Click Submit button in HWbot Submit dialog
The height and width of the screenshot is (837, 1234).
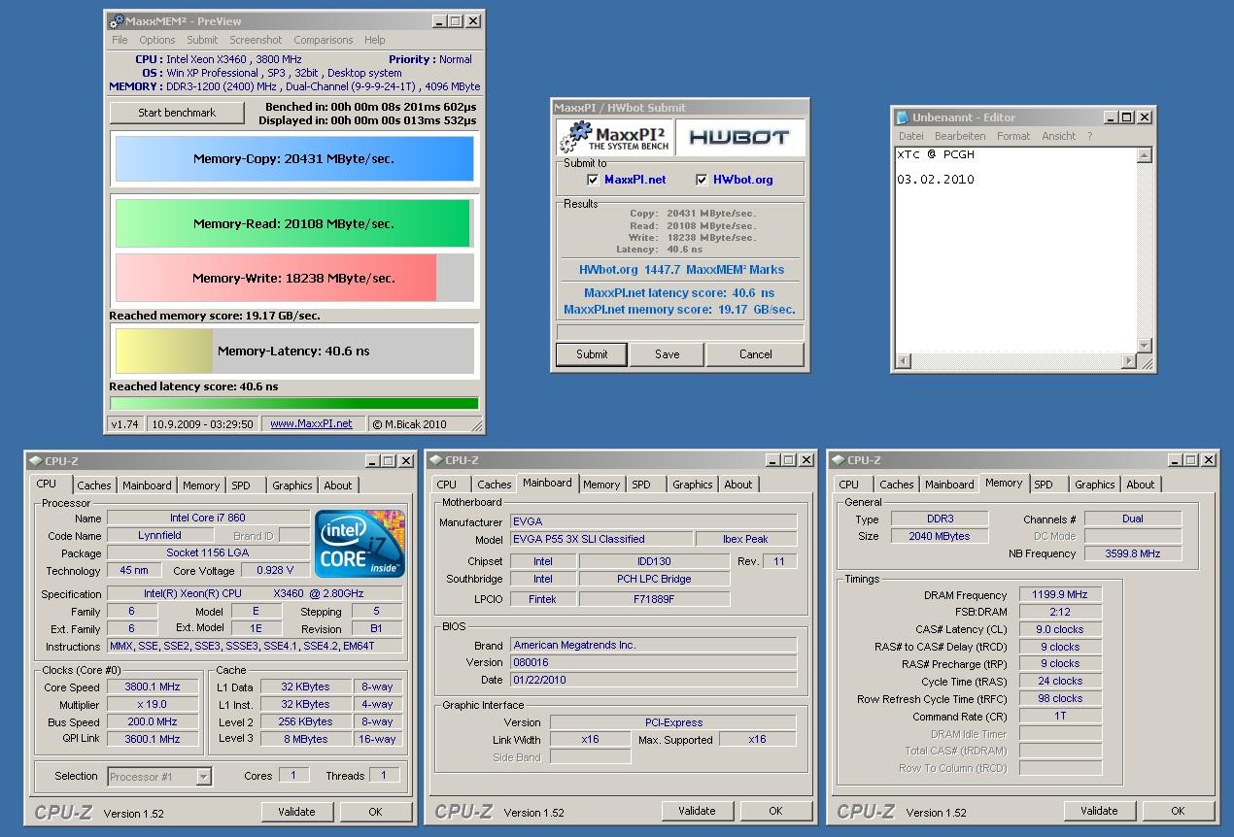tap(592, 354)
